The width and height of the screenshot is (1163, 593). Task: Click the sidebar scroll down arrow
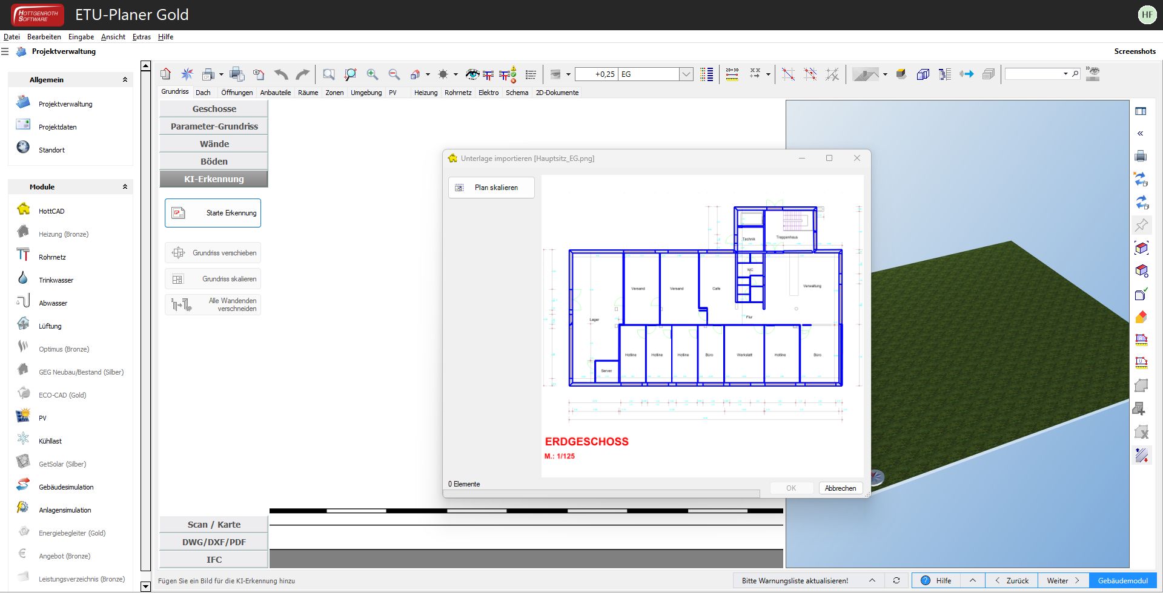coord(145,586)
